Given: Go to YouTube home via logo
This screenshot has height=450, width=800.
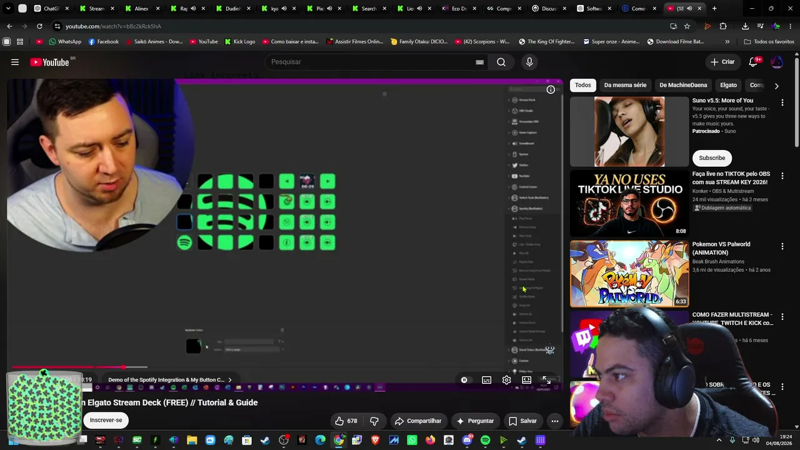Looking at the screenshot, I should [49, 62].
